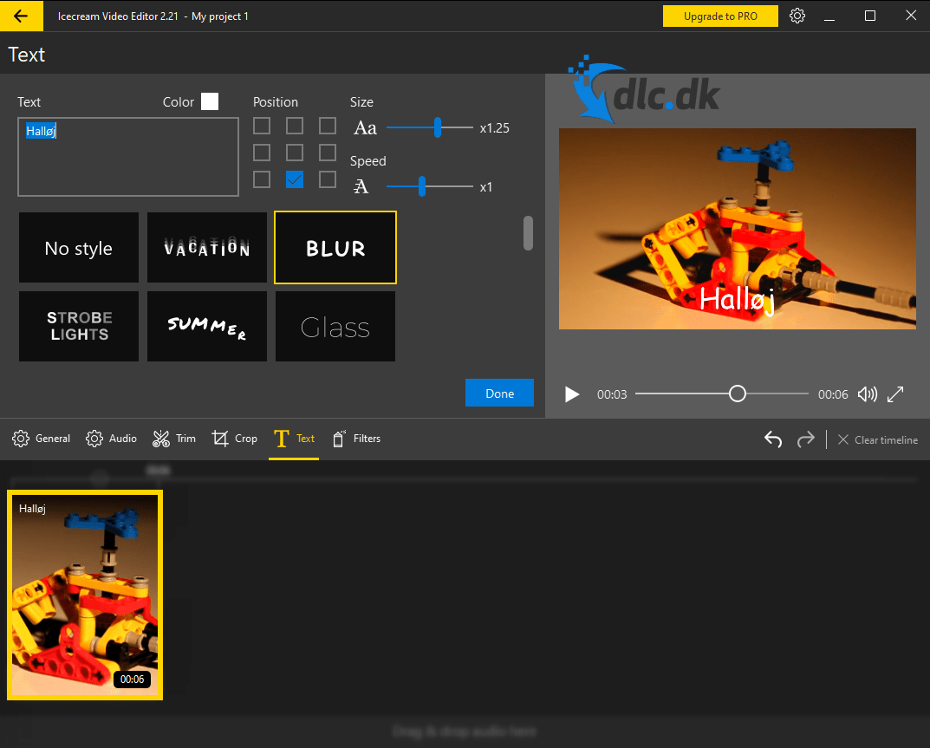Clear the timeline

(878, 439)
